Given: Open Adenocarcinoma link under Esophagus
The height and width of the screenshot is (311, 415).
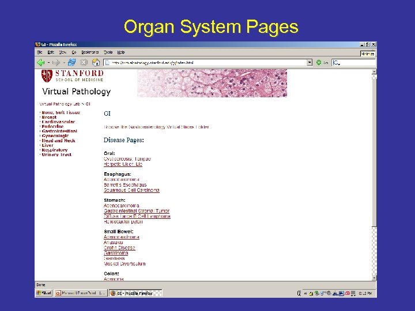Looking at the screenshot, I should 122,180.
